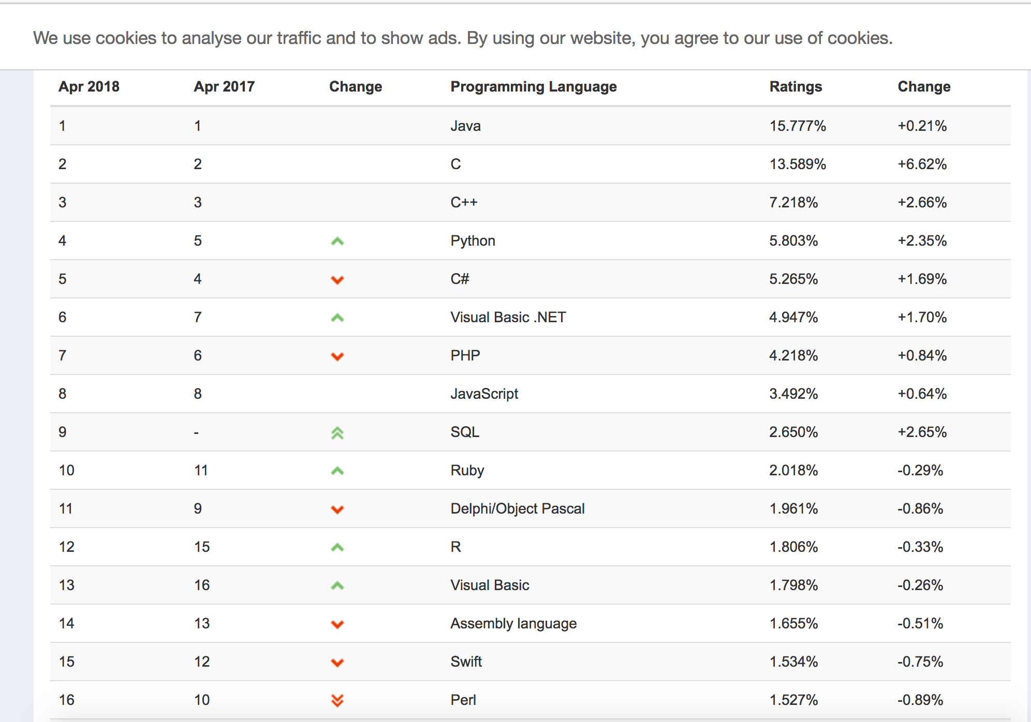Click the double red down arrow beside Perl
The height and width of the screenshot is (722, 1031).
[x=337, y=700]
